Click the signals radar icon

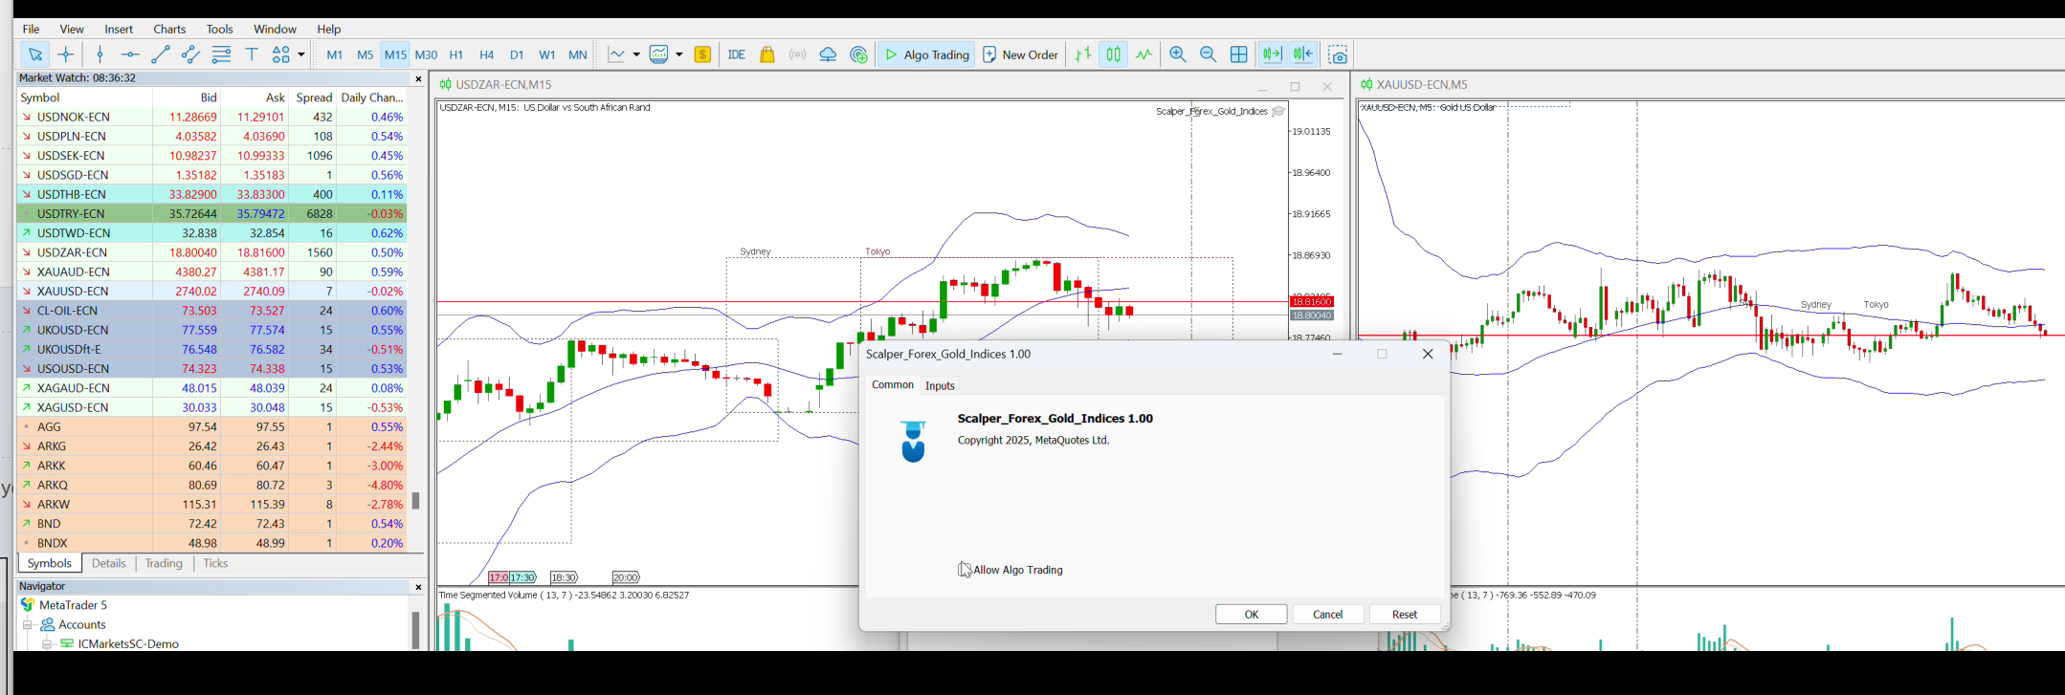pos(859,54)
